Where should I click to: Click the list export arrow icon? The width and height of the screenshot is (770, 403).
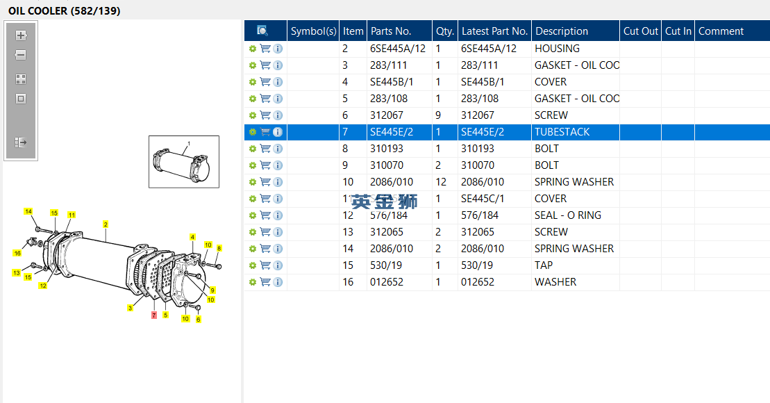click(21, 142)
